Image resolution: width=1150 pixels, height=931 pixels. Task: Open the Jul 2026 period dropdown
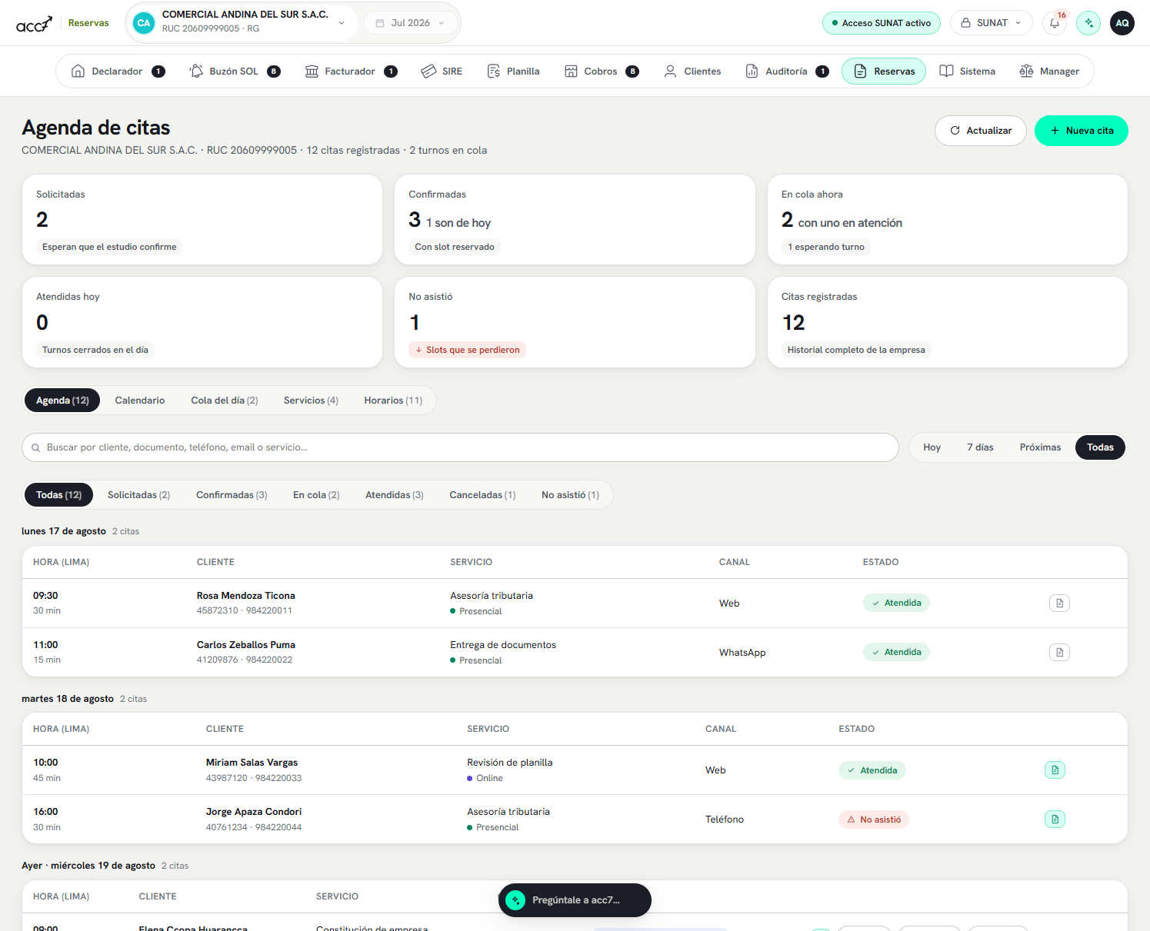coord(410,23)
